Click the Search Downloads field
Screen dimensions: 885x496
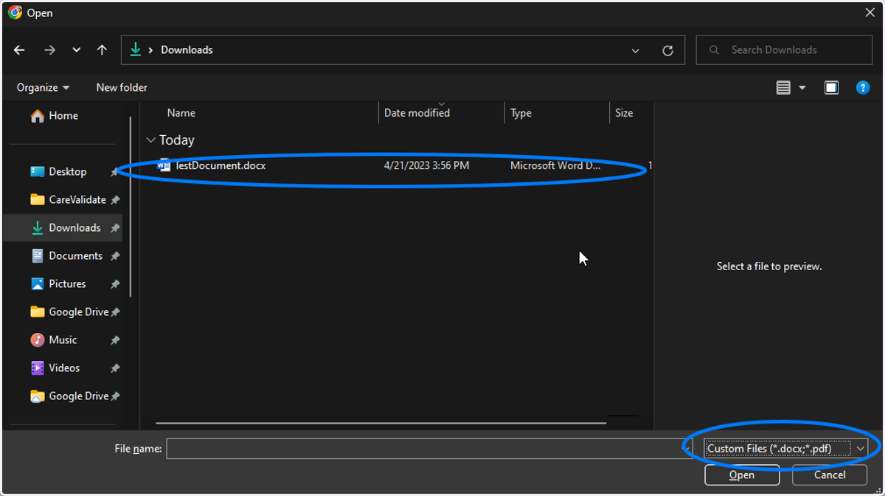(x=784, y=49)
